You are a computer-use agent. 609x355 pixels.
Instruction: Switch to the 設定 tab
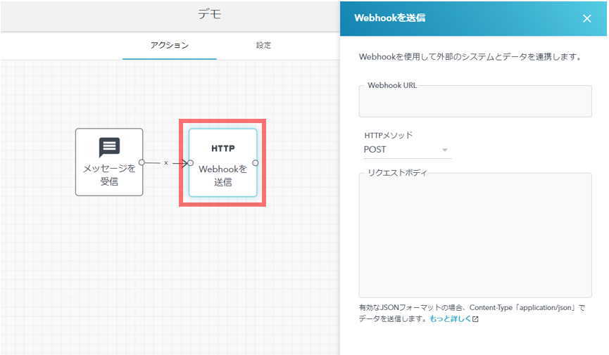(263, 45)
